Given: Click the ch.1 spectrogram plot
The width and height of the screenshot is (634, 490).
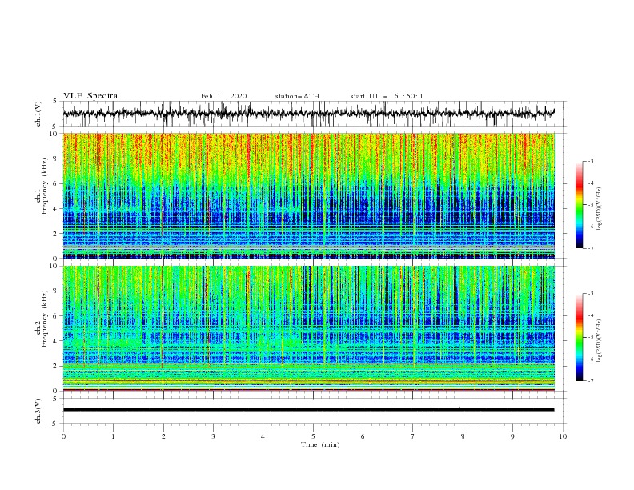Looking at the screenshot, I should click(309, 195).
